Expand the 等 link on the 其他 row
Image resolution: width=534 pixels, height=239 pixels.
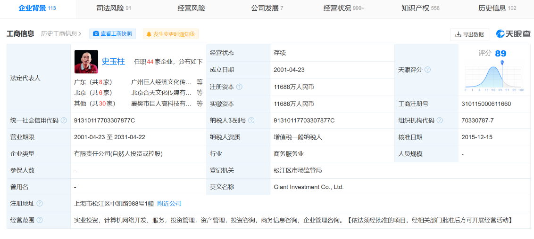pos(200,104)
